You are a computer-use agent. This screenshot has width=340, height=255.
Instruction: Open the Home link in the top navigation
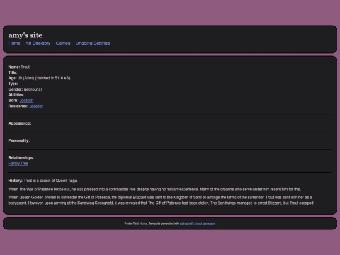(x=14, y=43)
